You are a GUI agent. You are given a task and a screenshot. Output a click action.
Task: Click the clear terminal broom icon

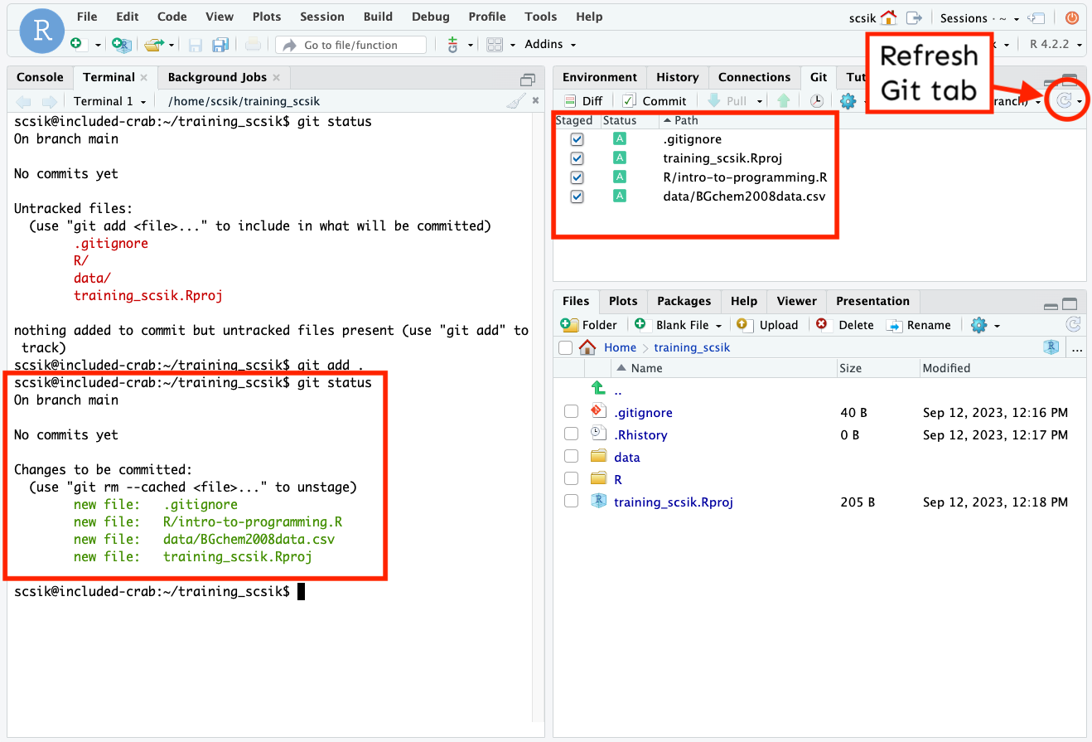click(516, 101)
